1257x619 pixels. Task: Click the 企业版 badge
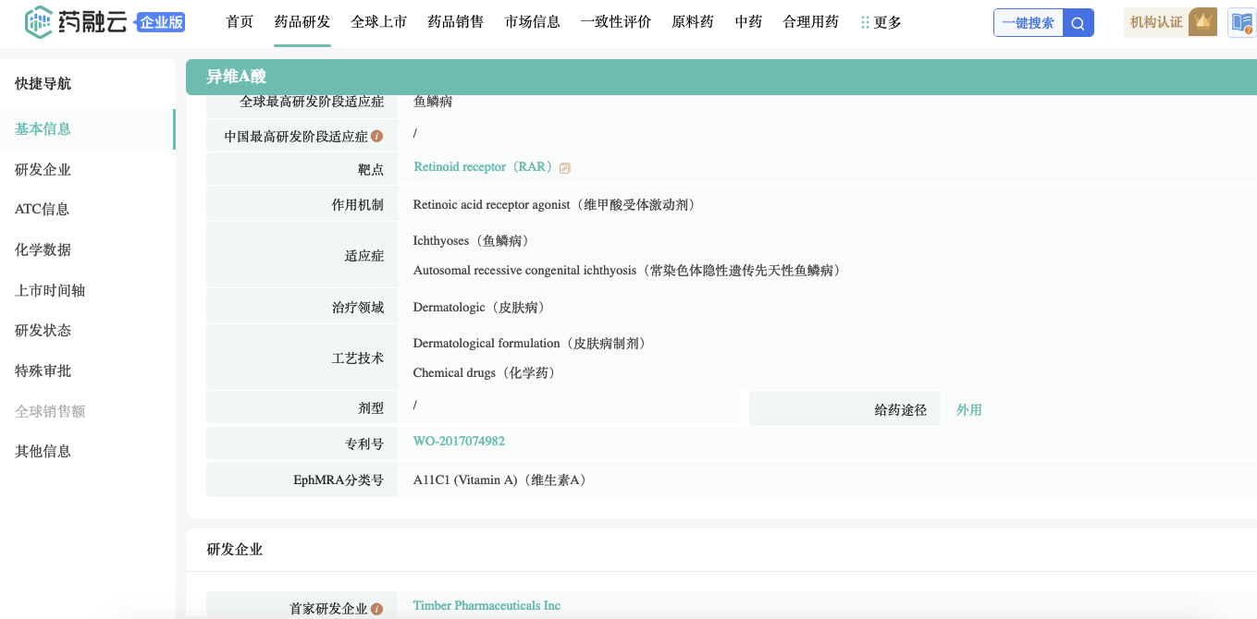point(159,23)
